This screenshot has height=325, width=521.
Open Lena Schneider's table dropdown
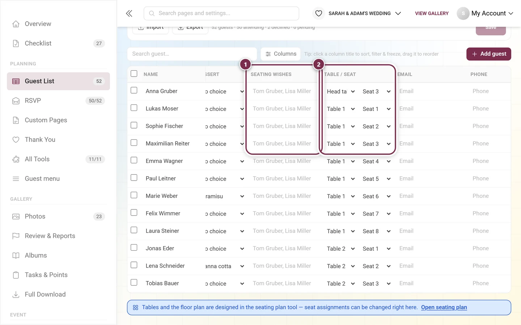click(341, 266)
